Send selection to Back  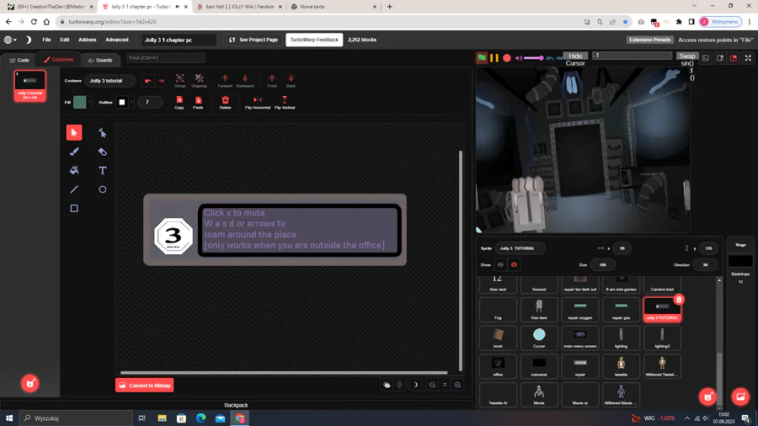point(291,81)
